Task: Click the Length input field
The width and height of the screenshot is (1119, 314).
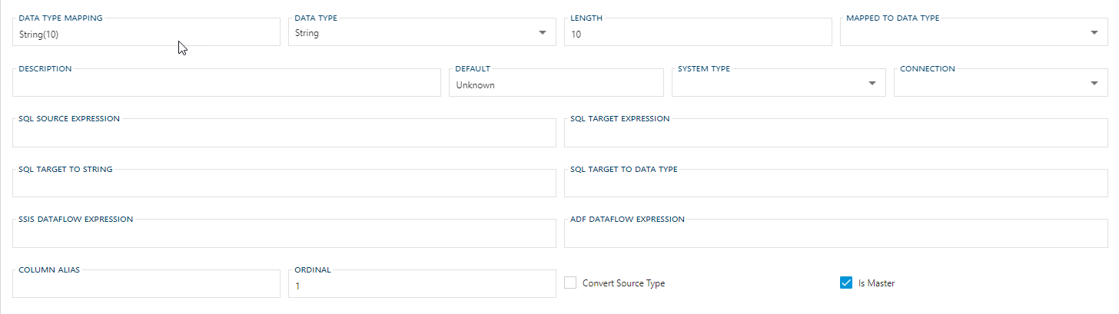Action: (697, 34)
